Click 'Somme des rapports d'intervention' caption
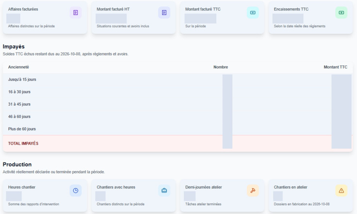 (x=34, y=204)
